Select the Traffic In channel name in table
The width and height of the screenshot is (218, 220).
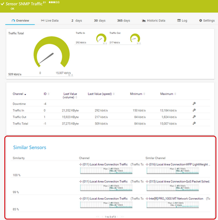pos(18,110)
